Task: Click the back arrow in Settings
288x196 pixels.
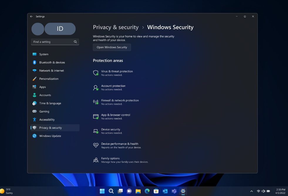Action: pos(31,16)
